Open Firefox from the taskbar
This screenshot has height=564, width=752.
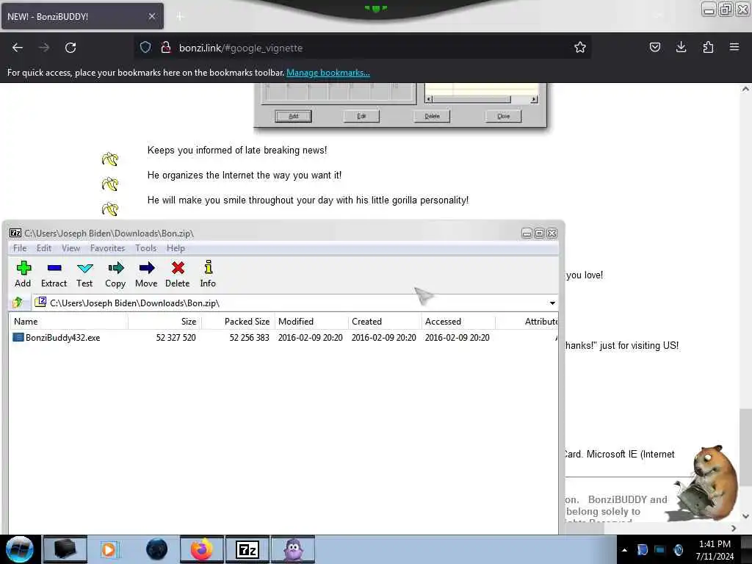[202, 549]
